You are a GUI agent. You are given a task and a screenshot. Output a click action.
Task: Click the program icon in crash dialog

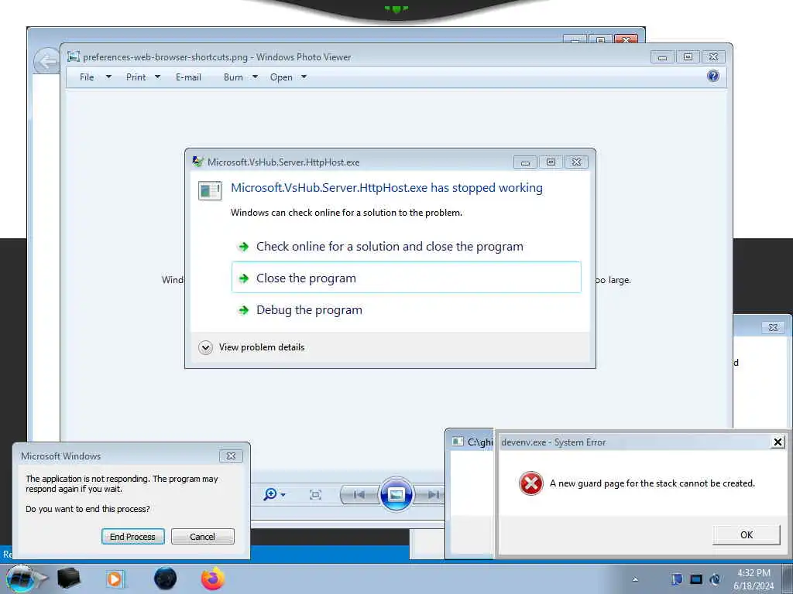(210, 191)
